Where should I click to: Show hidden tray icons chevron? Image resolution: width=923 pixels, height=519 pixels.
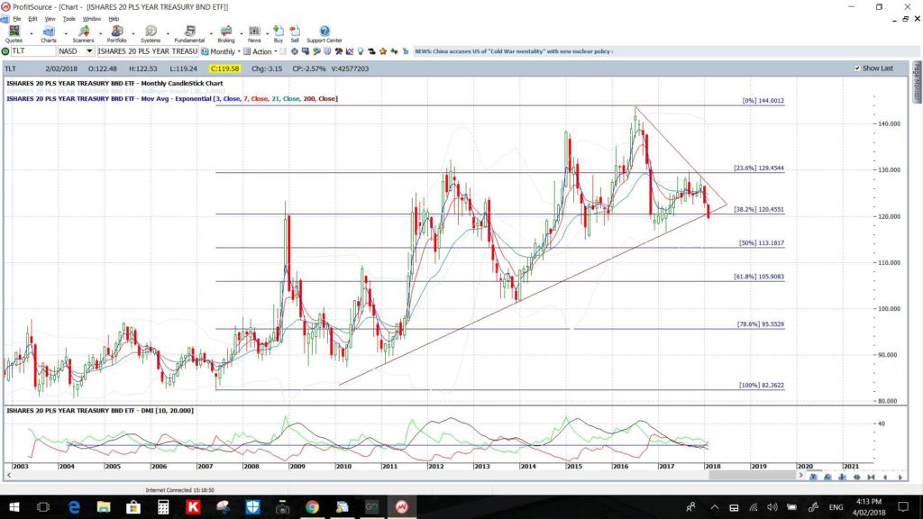click(x=715, y=506)
